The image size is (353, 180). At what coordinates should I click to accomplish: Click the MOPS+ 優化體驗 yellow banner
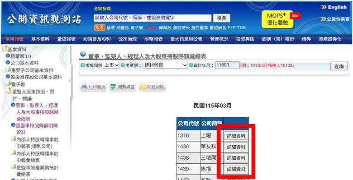coord(277,19)
